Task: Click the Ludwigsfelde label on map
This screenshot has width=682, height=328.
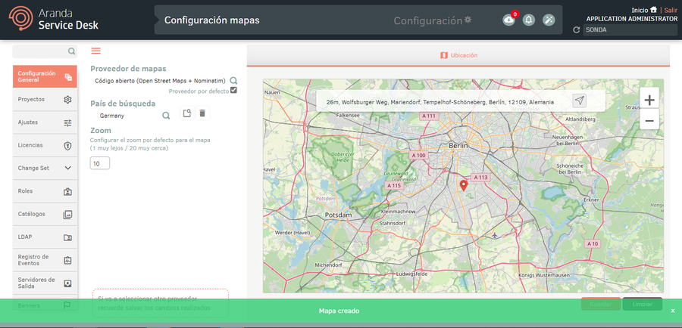Action: pos(412,274)
